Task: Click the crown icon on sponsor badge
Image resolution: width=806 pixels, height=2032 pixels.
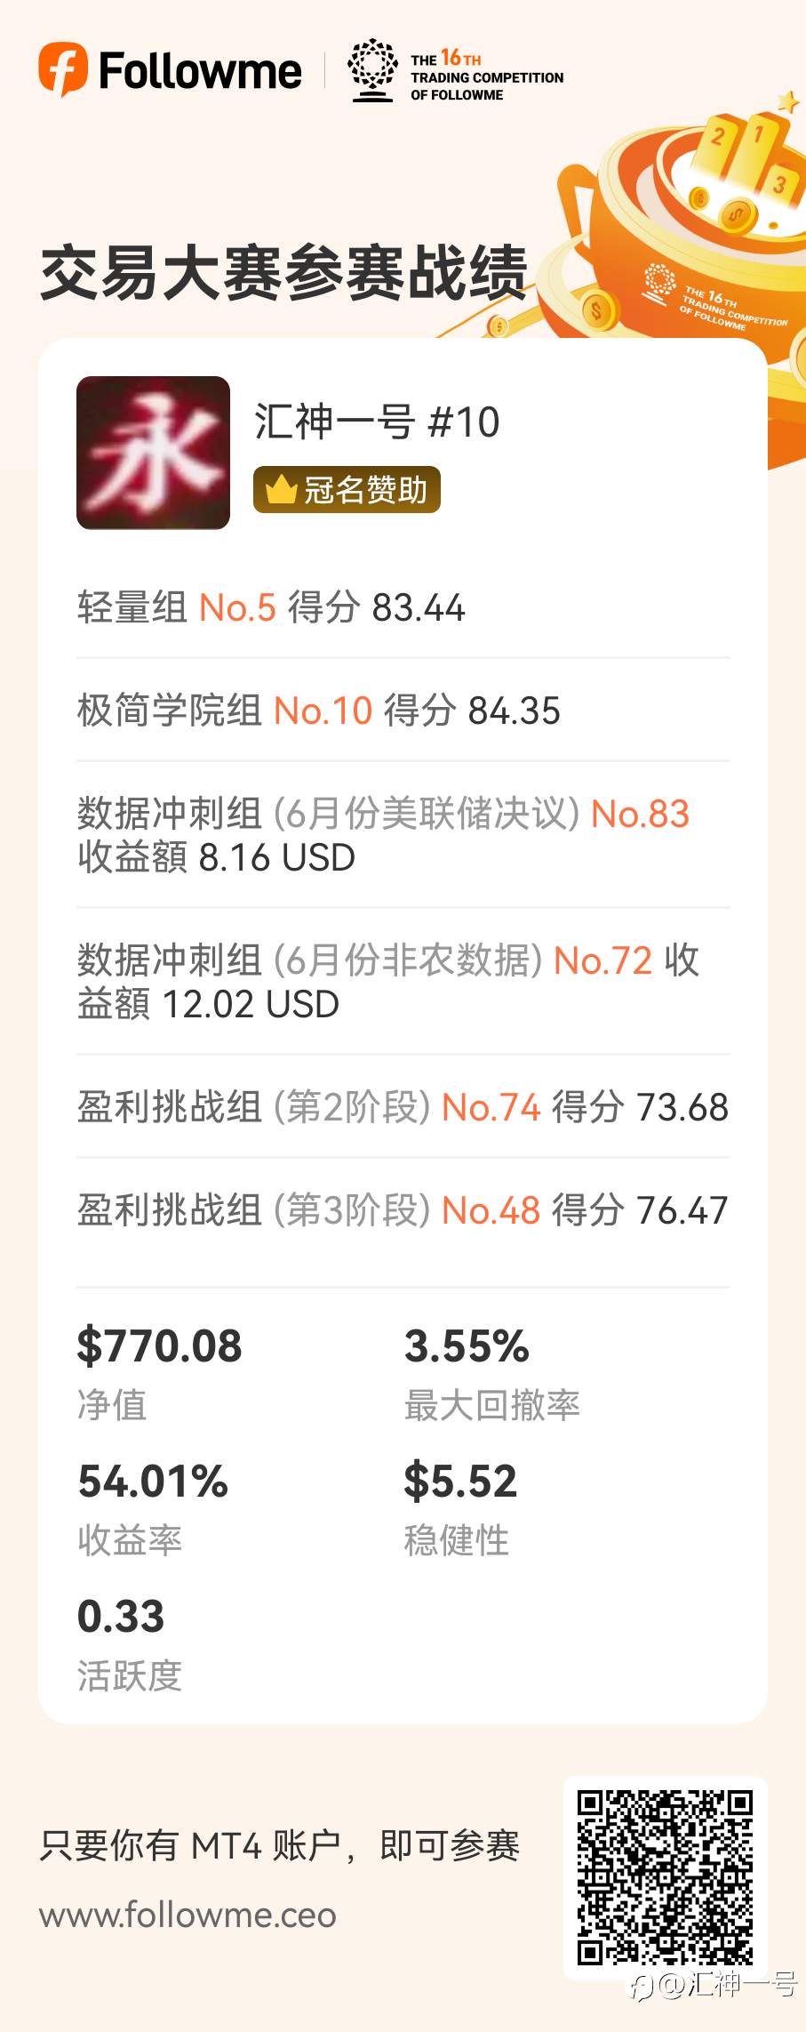Action: pyautogui.click(x=281, y=490)
